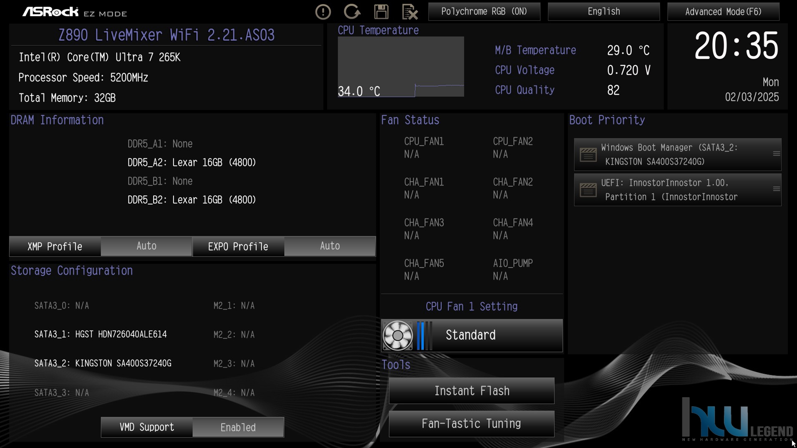Click the EXPO Profile label button

click(x=238, y=247)
